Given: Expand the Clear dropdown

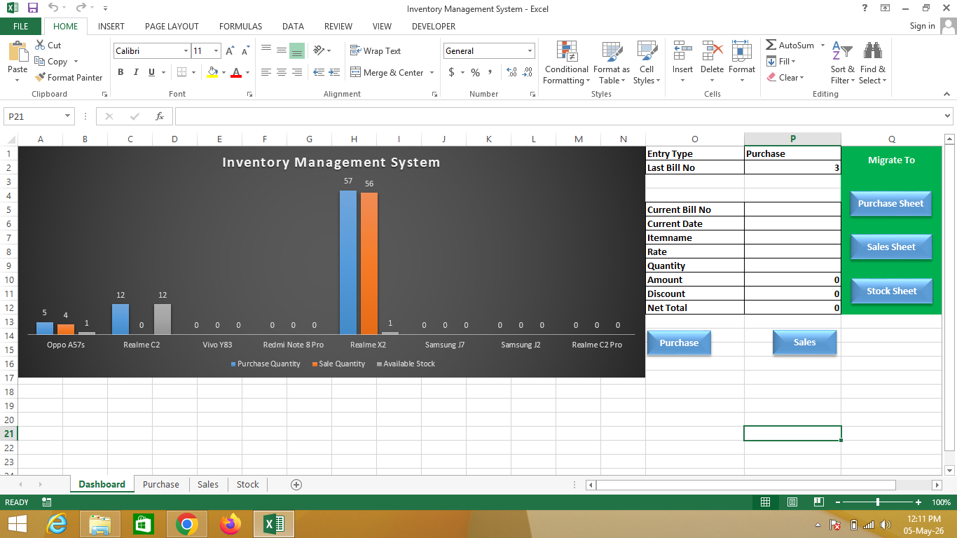Looking at the screenshot, I should (801, 78).
